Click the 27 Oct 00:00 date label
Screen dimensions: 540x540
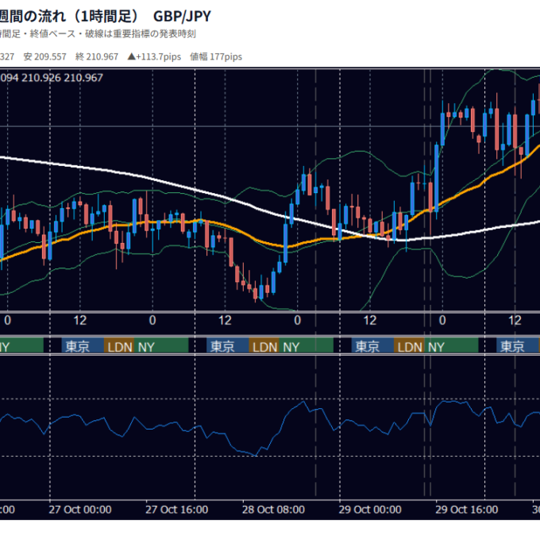80,509
